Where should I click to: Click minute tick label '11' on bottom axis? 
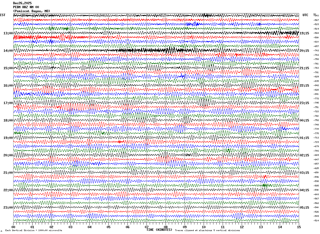click(223, 227)
